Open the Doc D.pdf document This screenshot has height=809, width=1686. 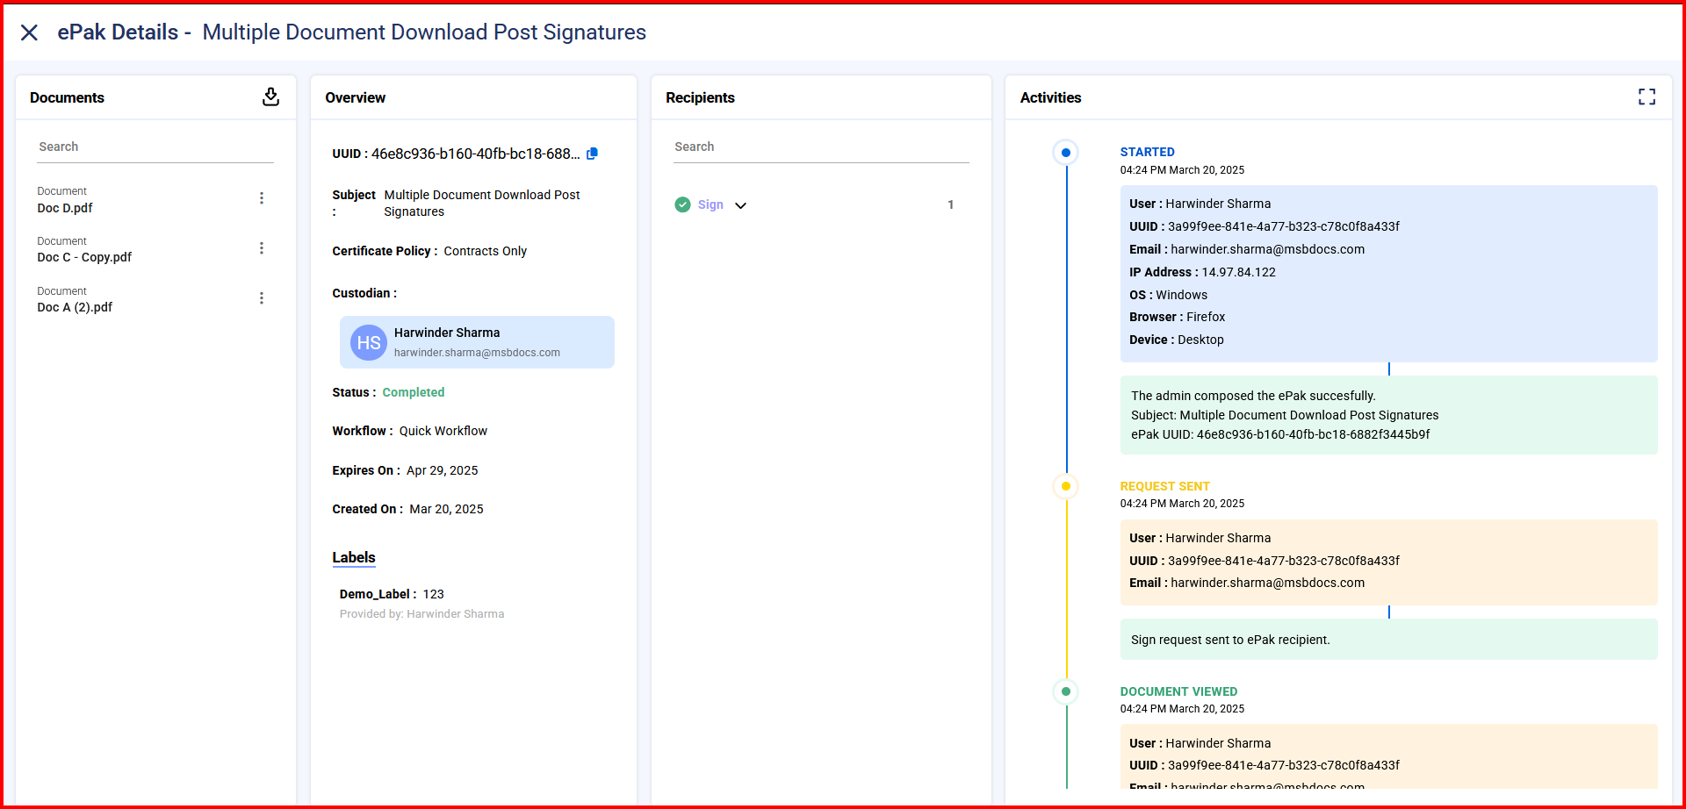65,208
